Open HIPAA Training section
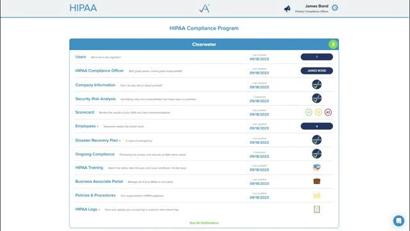 (89, 167)
